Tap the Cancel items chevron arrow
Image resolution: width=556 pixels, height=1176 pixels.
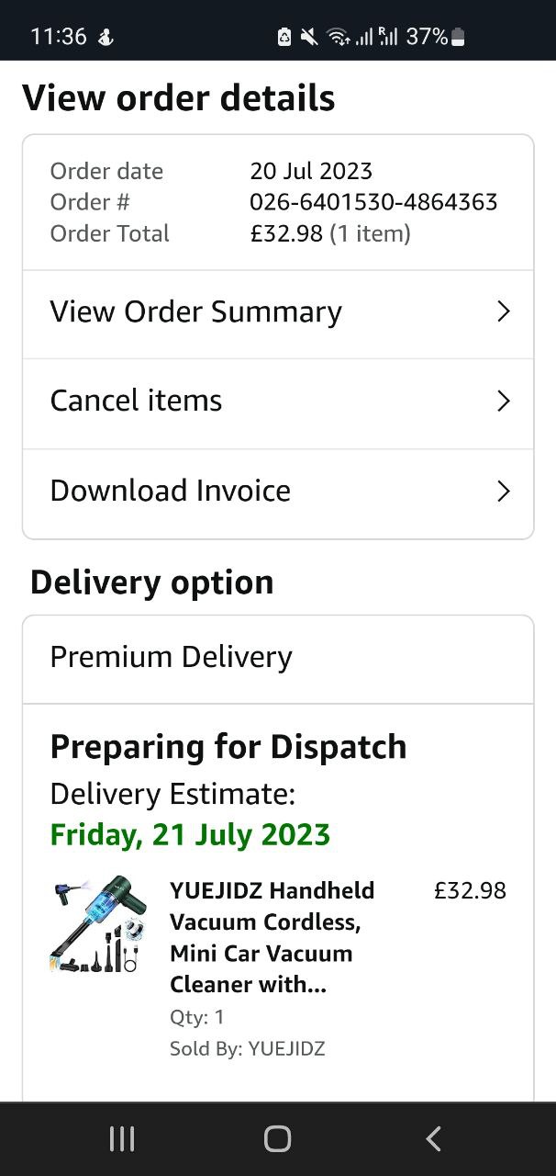tap(503, 401)
